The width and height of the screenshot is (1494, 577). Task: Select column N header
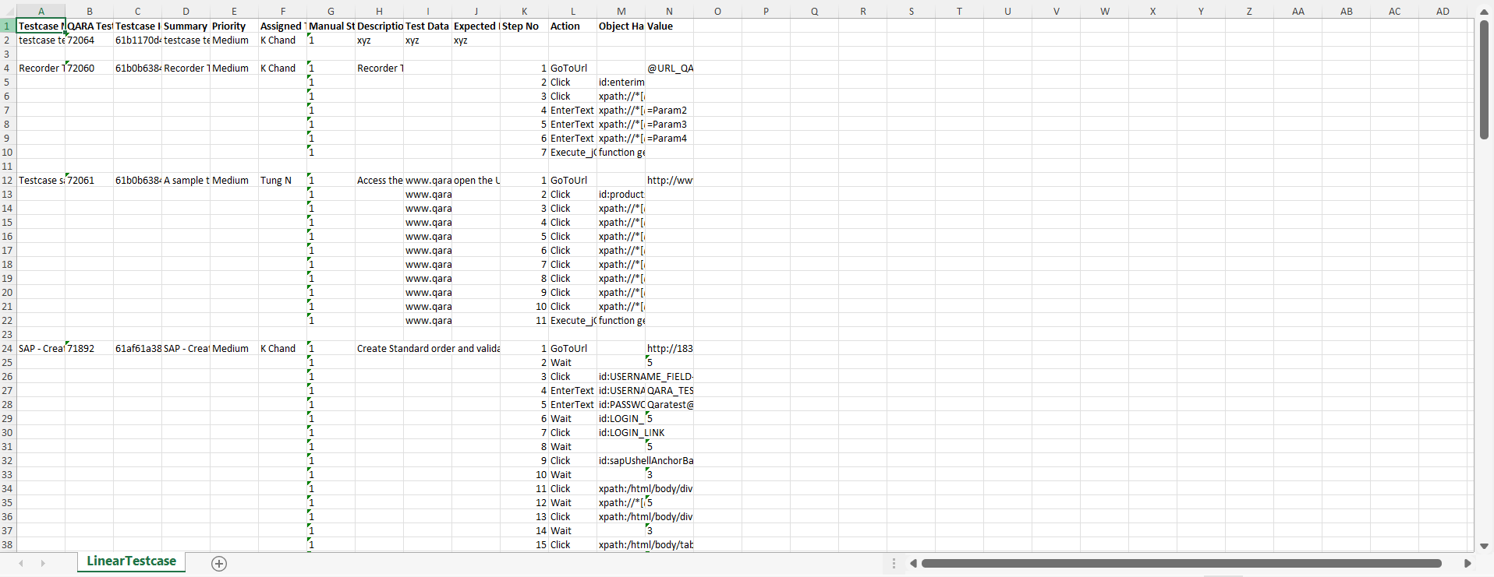tap(669, 11)
